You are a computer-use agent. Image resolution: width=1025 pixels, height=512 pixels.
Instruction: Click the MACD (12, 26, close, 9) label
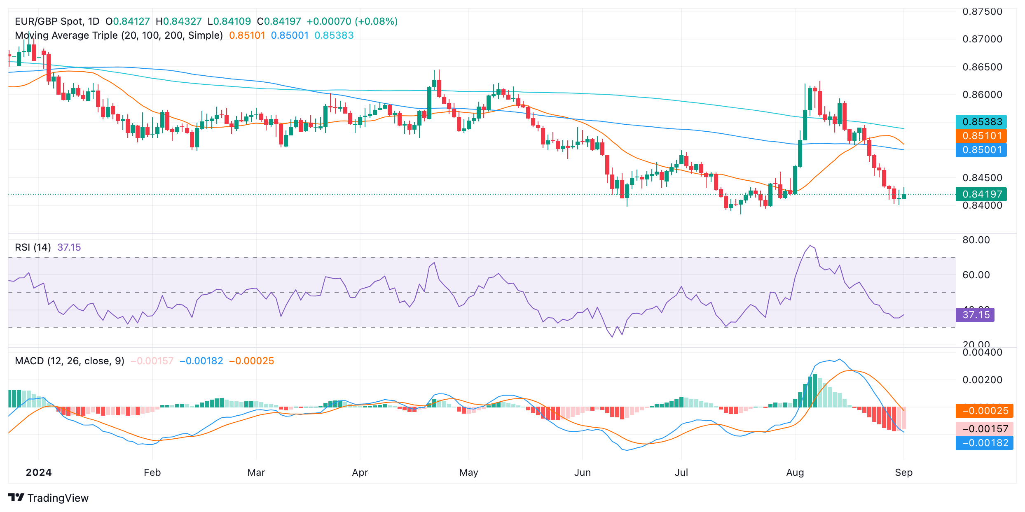coord(69,361)
